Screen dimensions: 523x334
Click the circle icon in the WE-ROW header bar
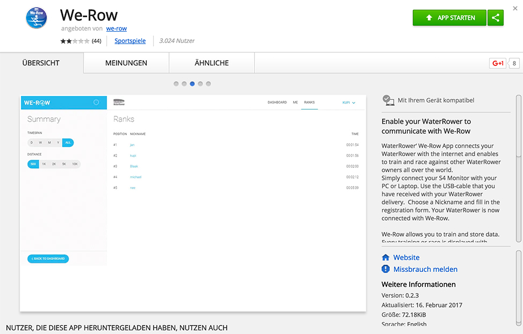pos(96,102)
